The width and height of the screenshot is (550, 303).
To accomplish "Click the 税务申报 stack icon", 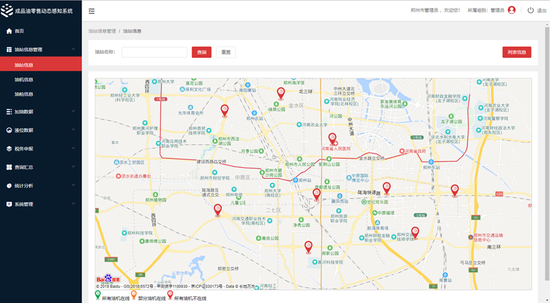I will pyautogui.click(x=9, y=149).
